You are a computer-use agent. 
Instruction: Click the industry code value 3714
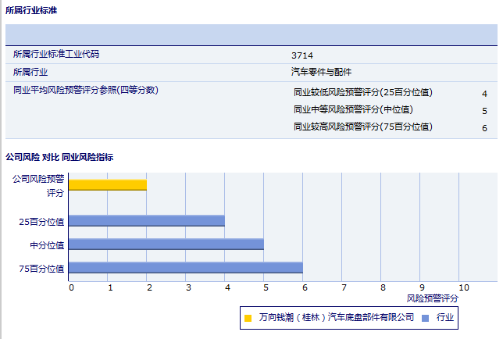pos(301,55)
